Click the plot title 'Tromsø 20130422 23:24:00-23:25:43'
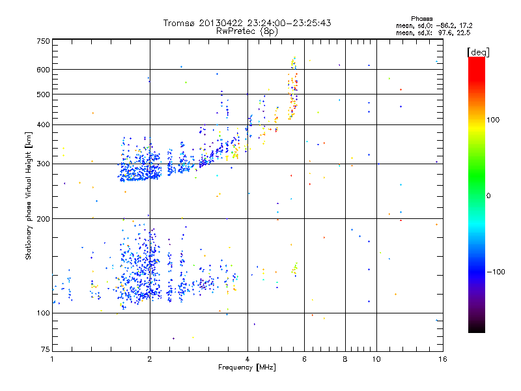Viewport: 521px width, 391px height. pos(247,23)
